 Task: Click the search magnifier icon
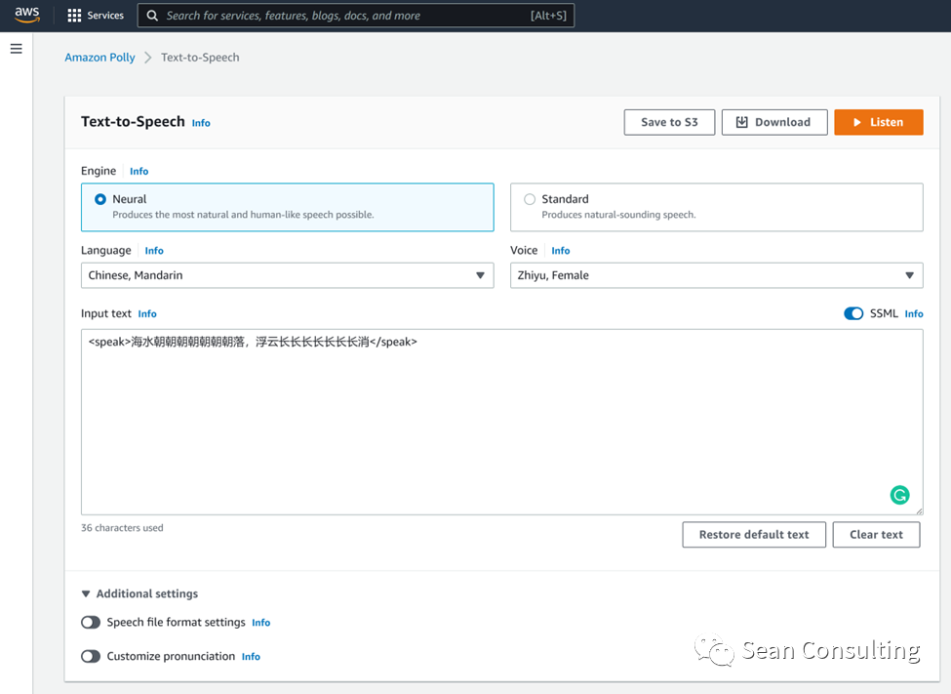point(152,16)
